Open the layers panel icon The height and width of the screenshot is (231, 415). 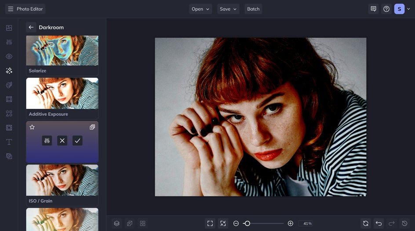(x=116, y=224)
